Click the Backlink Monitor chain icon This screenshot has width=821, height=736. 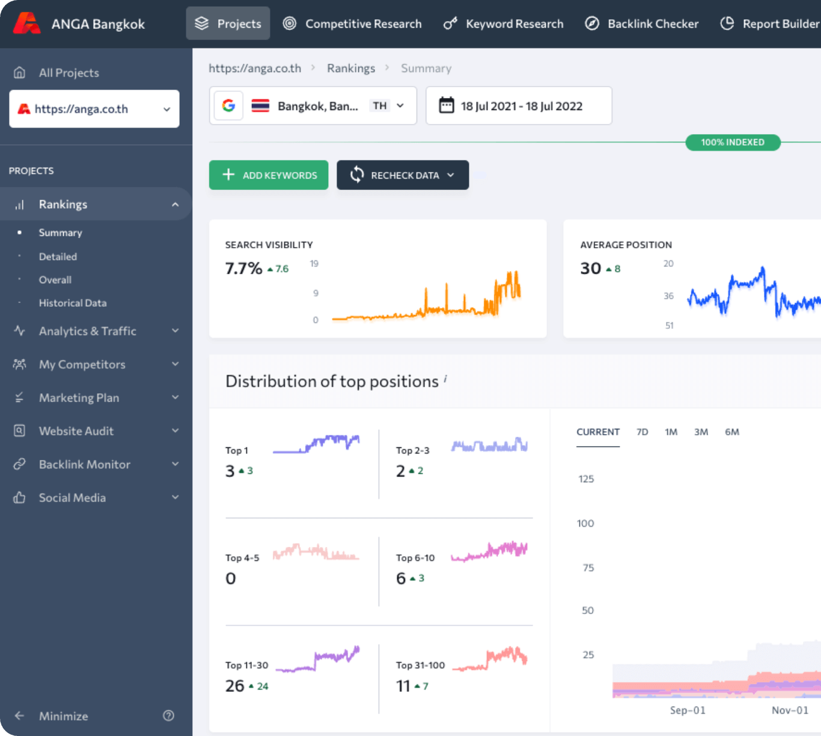20,464
